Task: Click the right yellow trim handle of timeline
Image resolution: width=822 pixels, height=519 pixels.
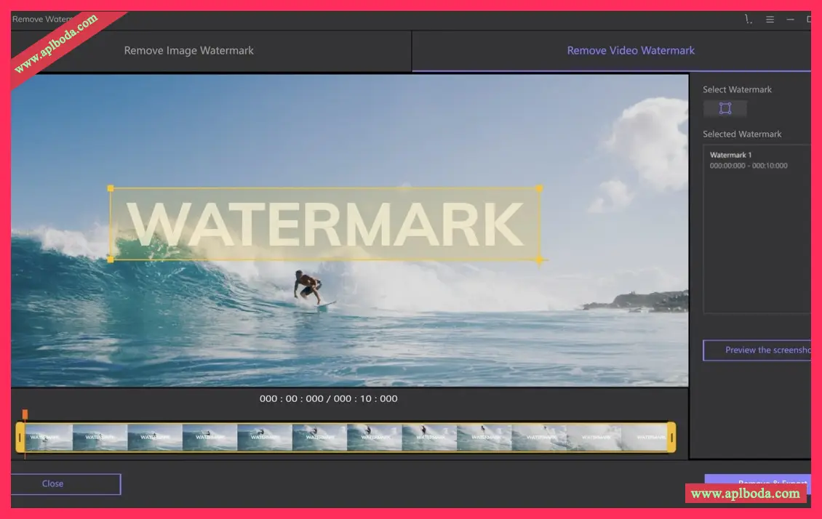Action: pyautogui.click(x=671, y=438)
